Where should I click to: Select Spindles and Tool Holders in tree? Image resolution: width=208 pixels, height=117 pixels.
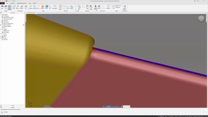coord(9,18)
